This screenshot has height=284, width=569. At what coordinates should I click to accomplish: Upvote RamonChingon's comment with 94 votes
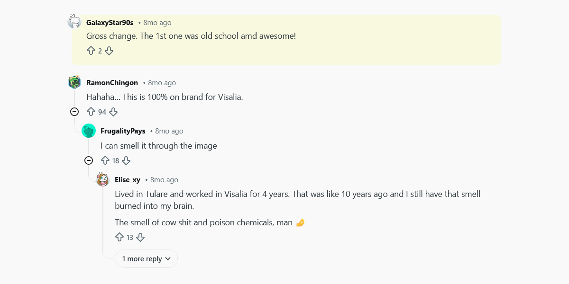click(91, 112)
